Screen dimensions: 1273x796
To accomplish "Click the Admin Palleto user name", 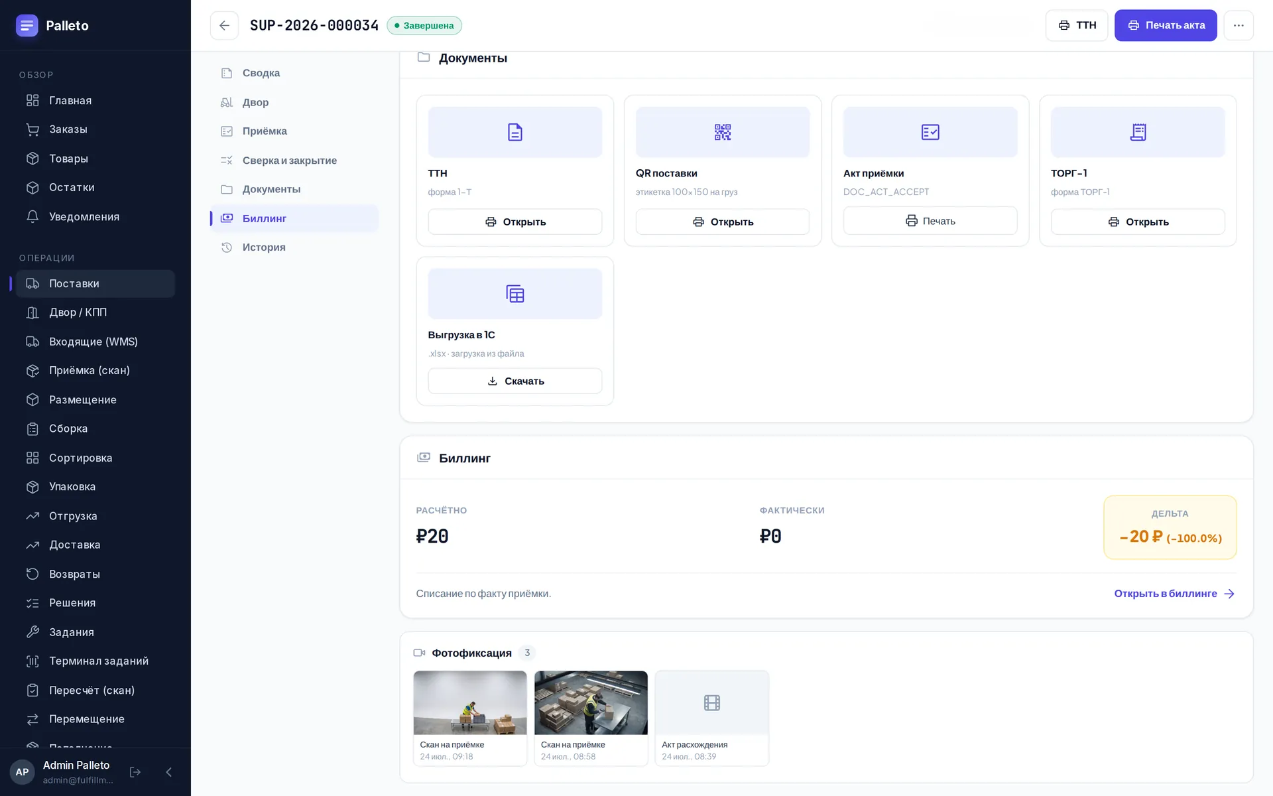I will [x=76, y=765].
